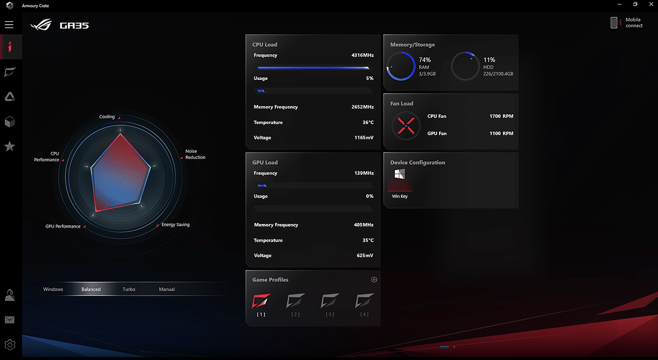Click the fan icon in Fan Load panel

point(406,125)
